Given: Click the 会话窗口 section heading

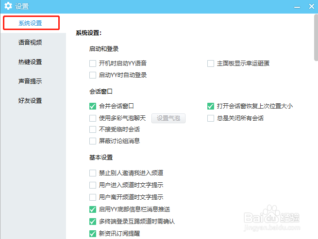Looking at the screenshot, I should [101, 92].
